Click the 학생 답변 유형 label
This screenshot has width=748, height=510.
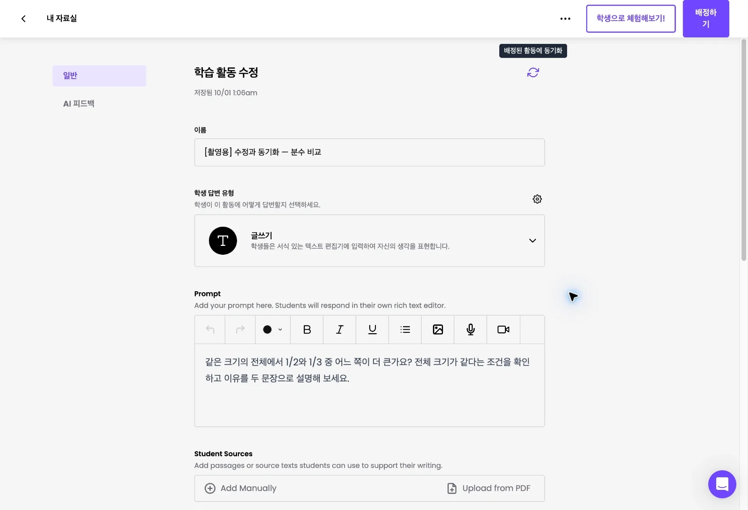[214, 193]
